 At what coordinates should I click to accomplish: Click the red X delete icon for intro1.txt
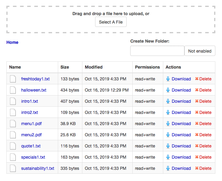coord(197,101)
